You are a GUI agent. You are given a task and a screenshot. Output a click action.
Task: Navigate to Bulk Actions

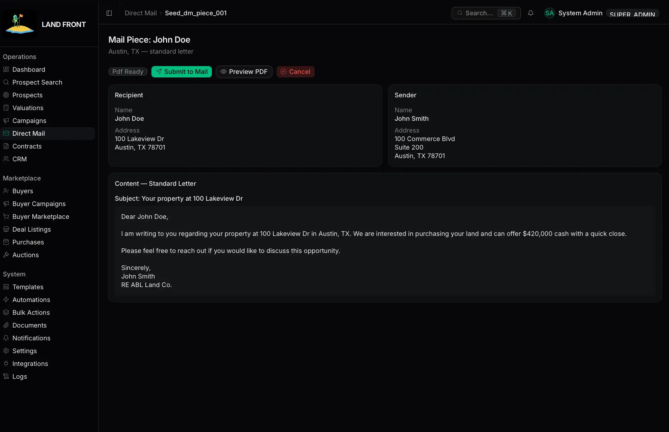48,312
